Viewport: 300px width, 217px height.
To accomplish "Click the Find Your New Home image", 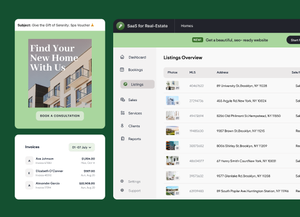I will coord(60,73).
